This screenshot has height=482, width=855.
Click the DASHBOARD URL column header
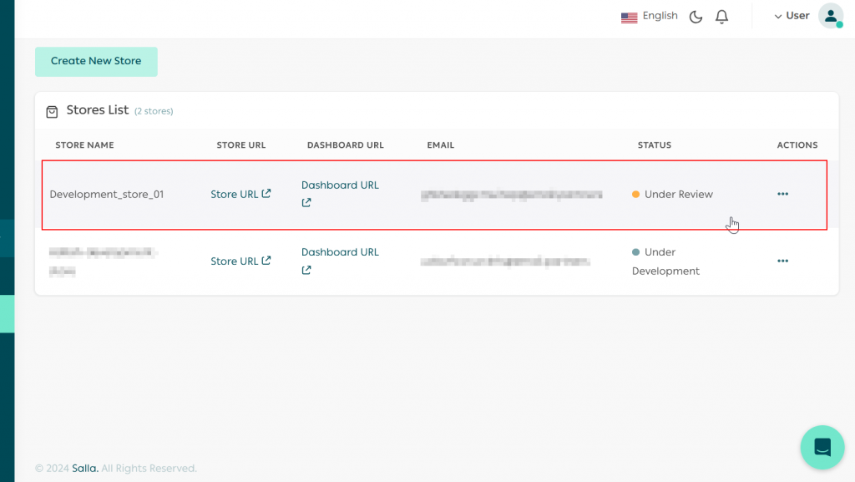point(345,145)
